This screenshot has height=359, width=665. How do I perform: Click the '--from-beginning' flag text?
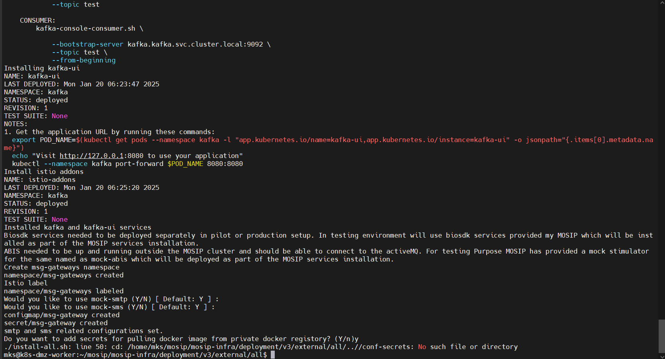[84, 60]
